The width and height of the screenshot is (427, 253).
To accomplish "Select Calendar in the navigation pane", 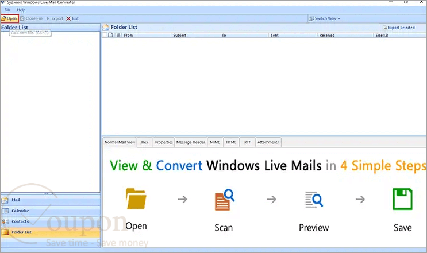I will (x=50, y=211).
